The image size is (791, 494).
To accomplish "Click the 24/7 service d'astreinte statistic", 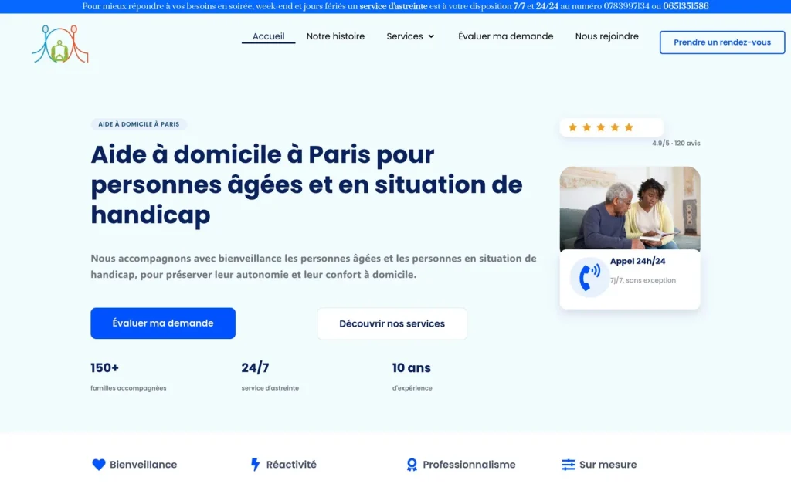I will point(270,377).
